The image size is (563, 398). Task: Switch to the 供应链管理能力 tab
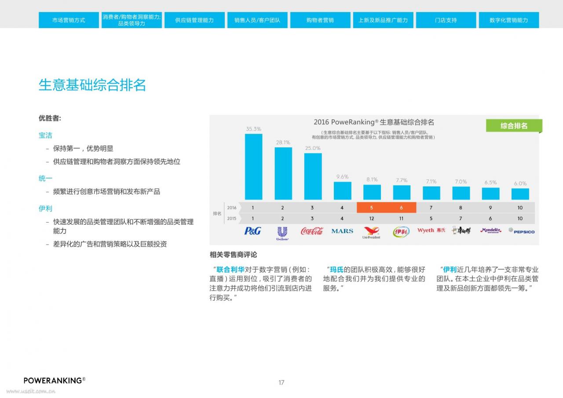(194, 20)
